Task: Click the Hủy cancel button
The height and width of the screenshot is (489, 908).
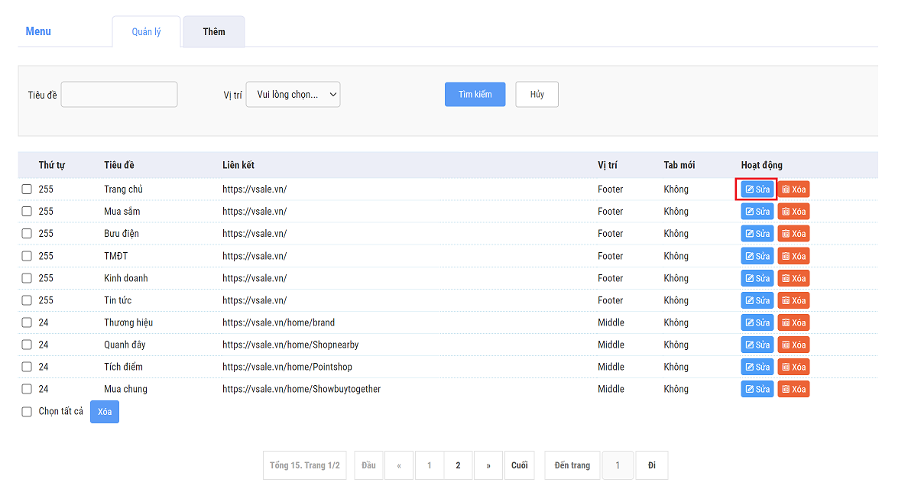Action: click(x=537, y=95)
